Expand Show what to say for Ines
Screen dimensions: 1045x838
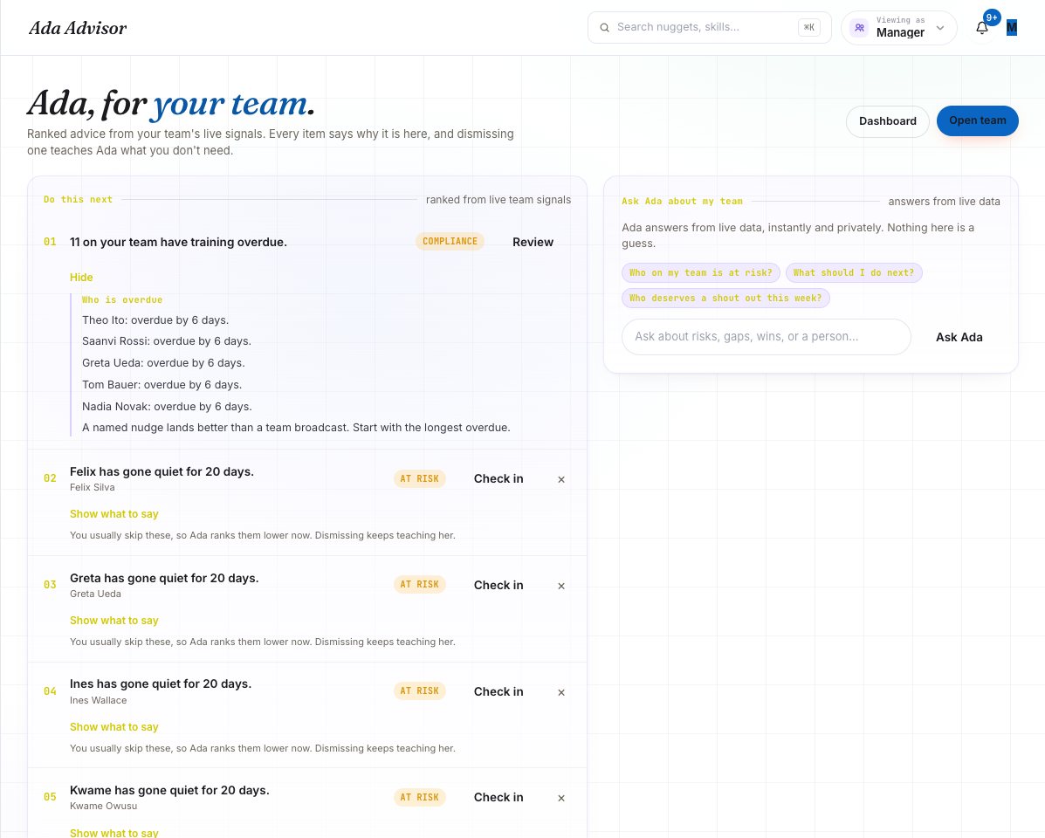114,727
